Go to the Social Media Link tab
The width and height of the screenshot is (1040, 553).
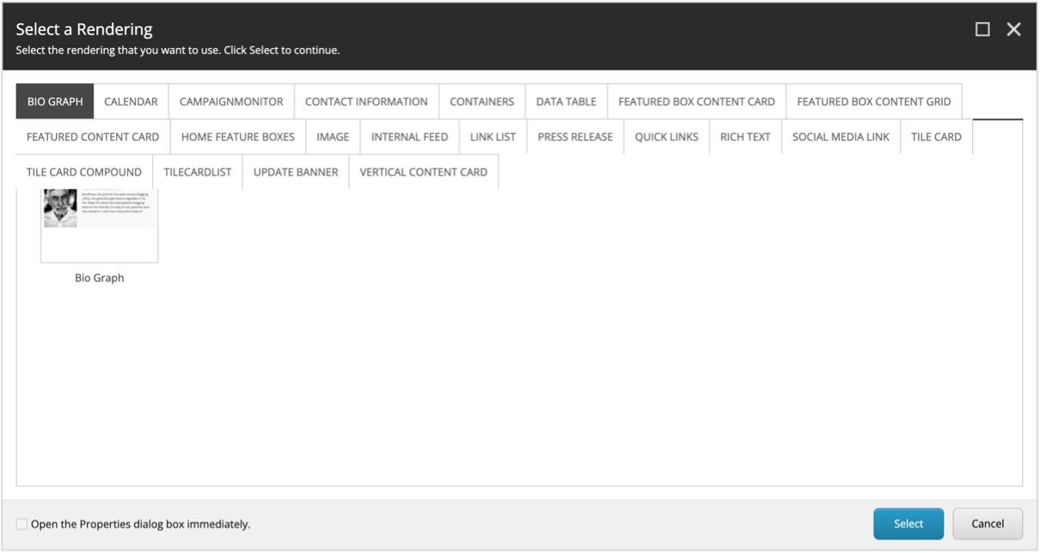[x=841, y=137]
